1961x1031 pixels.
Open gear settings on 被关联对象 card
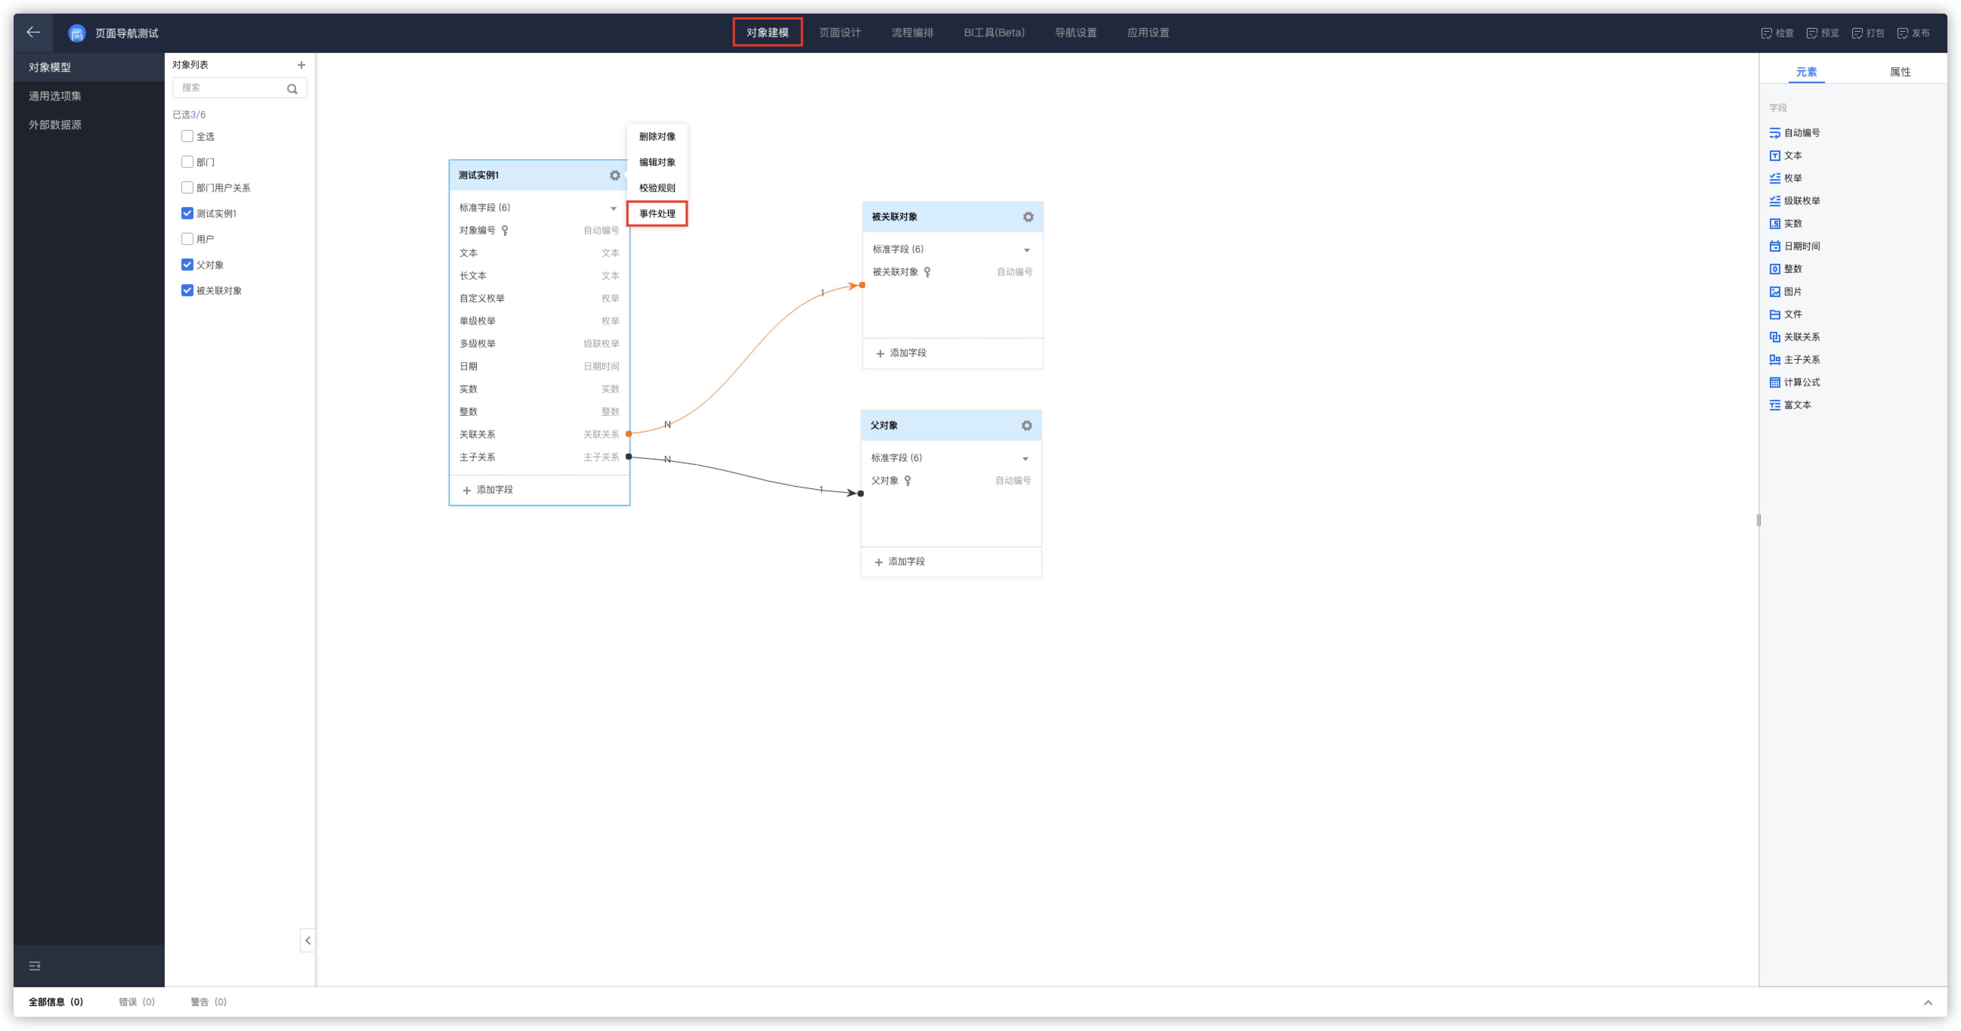1028,217
